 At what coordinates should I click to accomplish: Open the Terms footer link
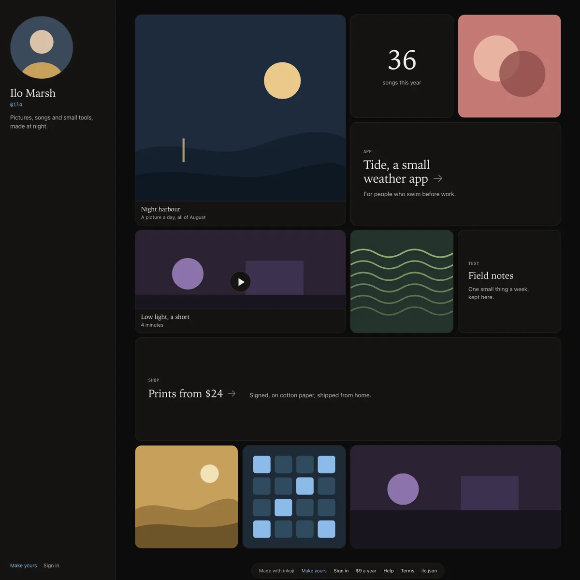click(407, 571)
